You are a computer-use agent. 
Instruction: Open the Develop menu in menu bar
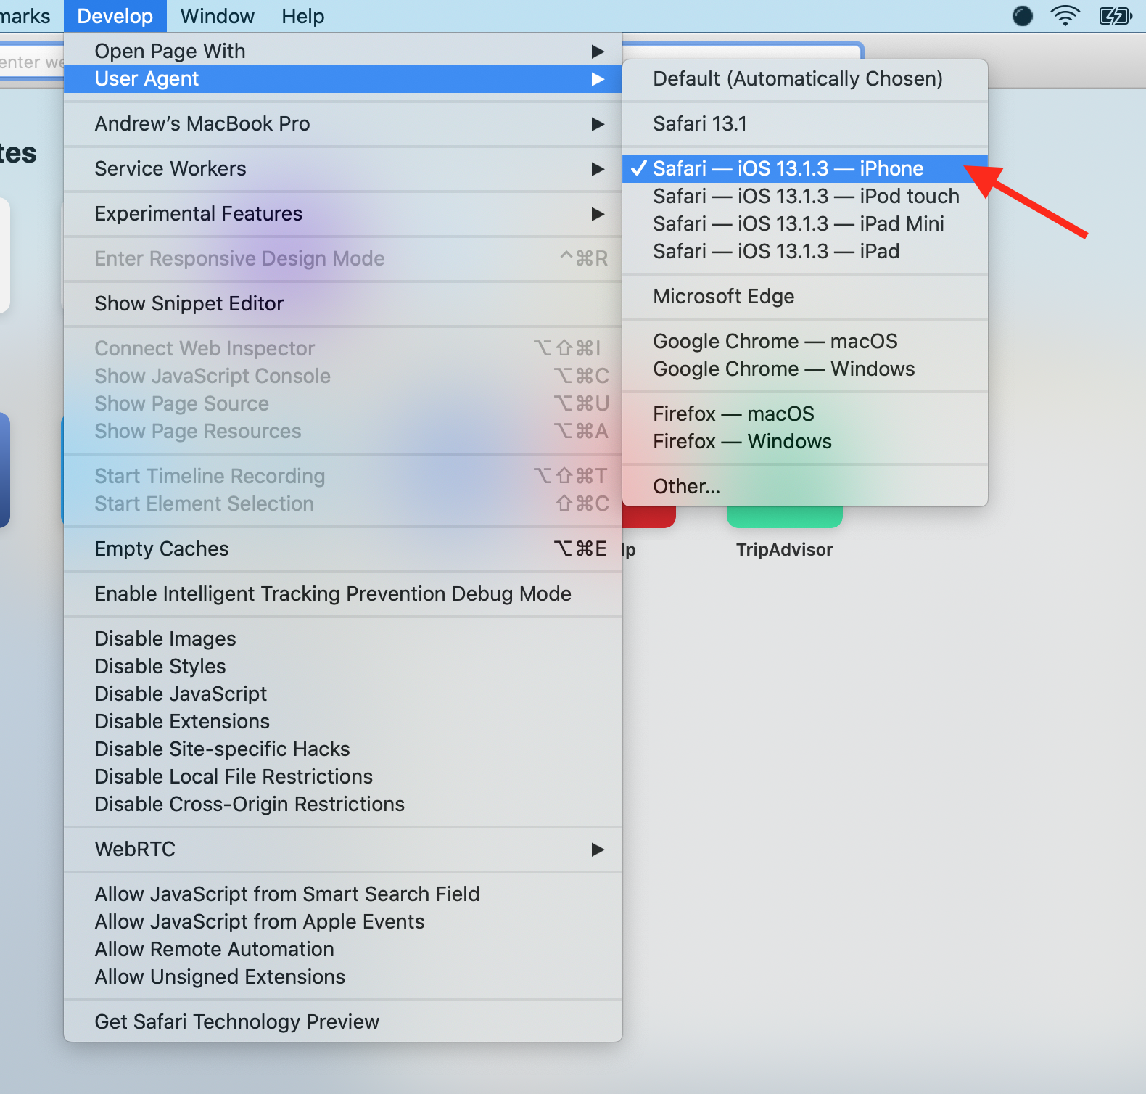coord(115,16)
